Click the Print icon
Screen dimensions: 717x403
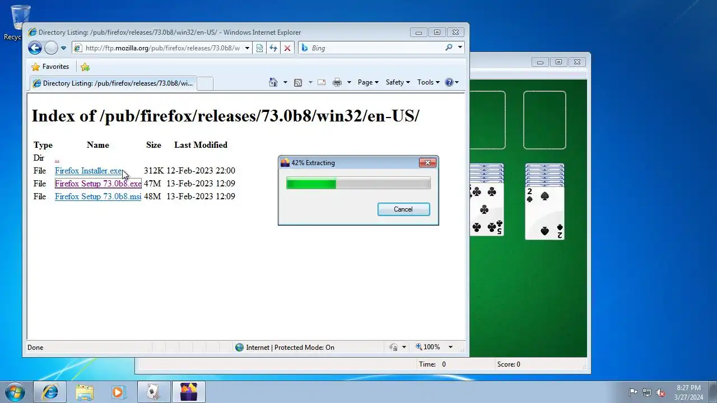(x=337, y=82)
